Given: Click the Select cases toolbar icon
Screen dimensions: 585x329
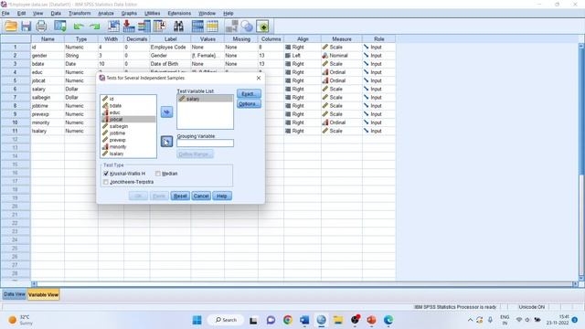Looking at the screenshot, I should coord(262,27).
